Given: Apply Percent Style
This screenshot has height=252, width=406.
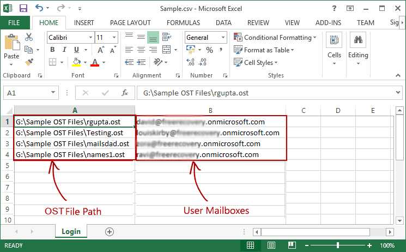Looking at the screenshot, I should [x=209, y=50].
